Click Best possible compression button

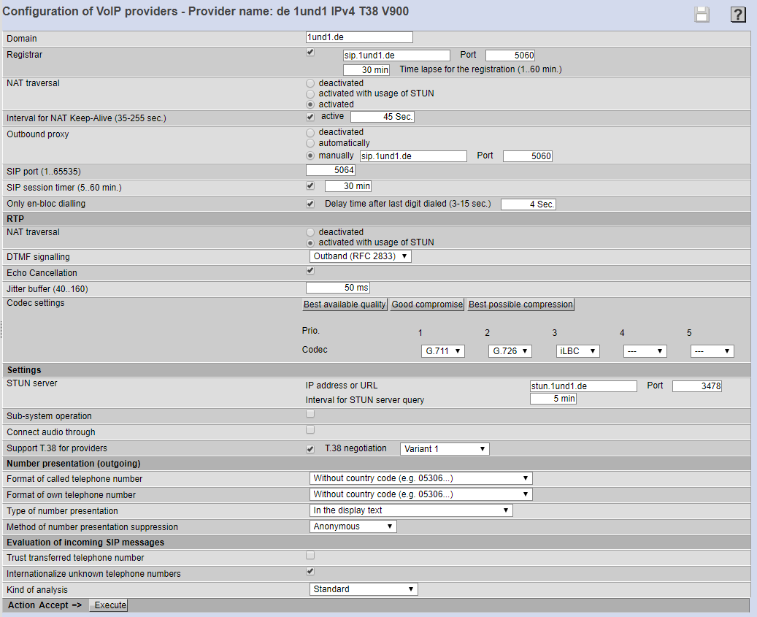(520, 304)
